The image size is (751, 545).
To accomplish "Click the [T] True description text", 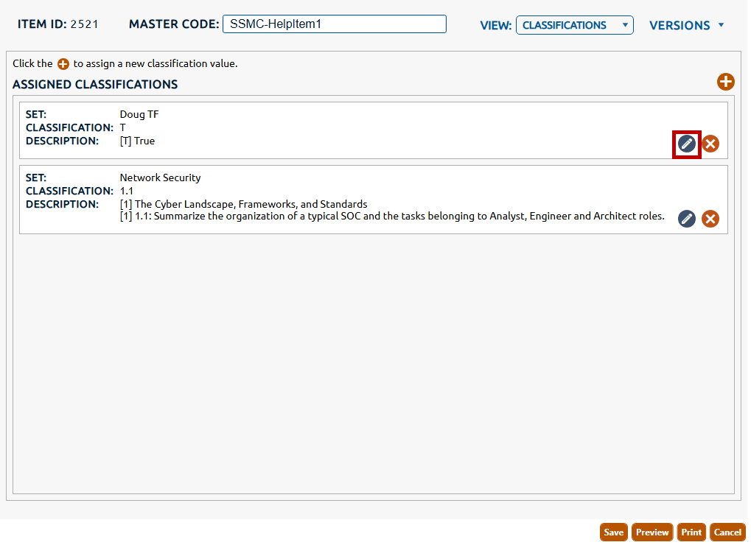I will tap(137, 141).
